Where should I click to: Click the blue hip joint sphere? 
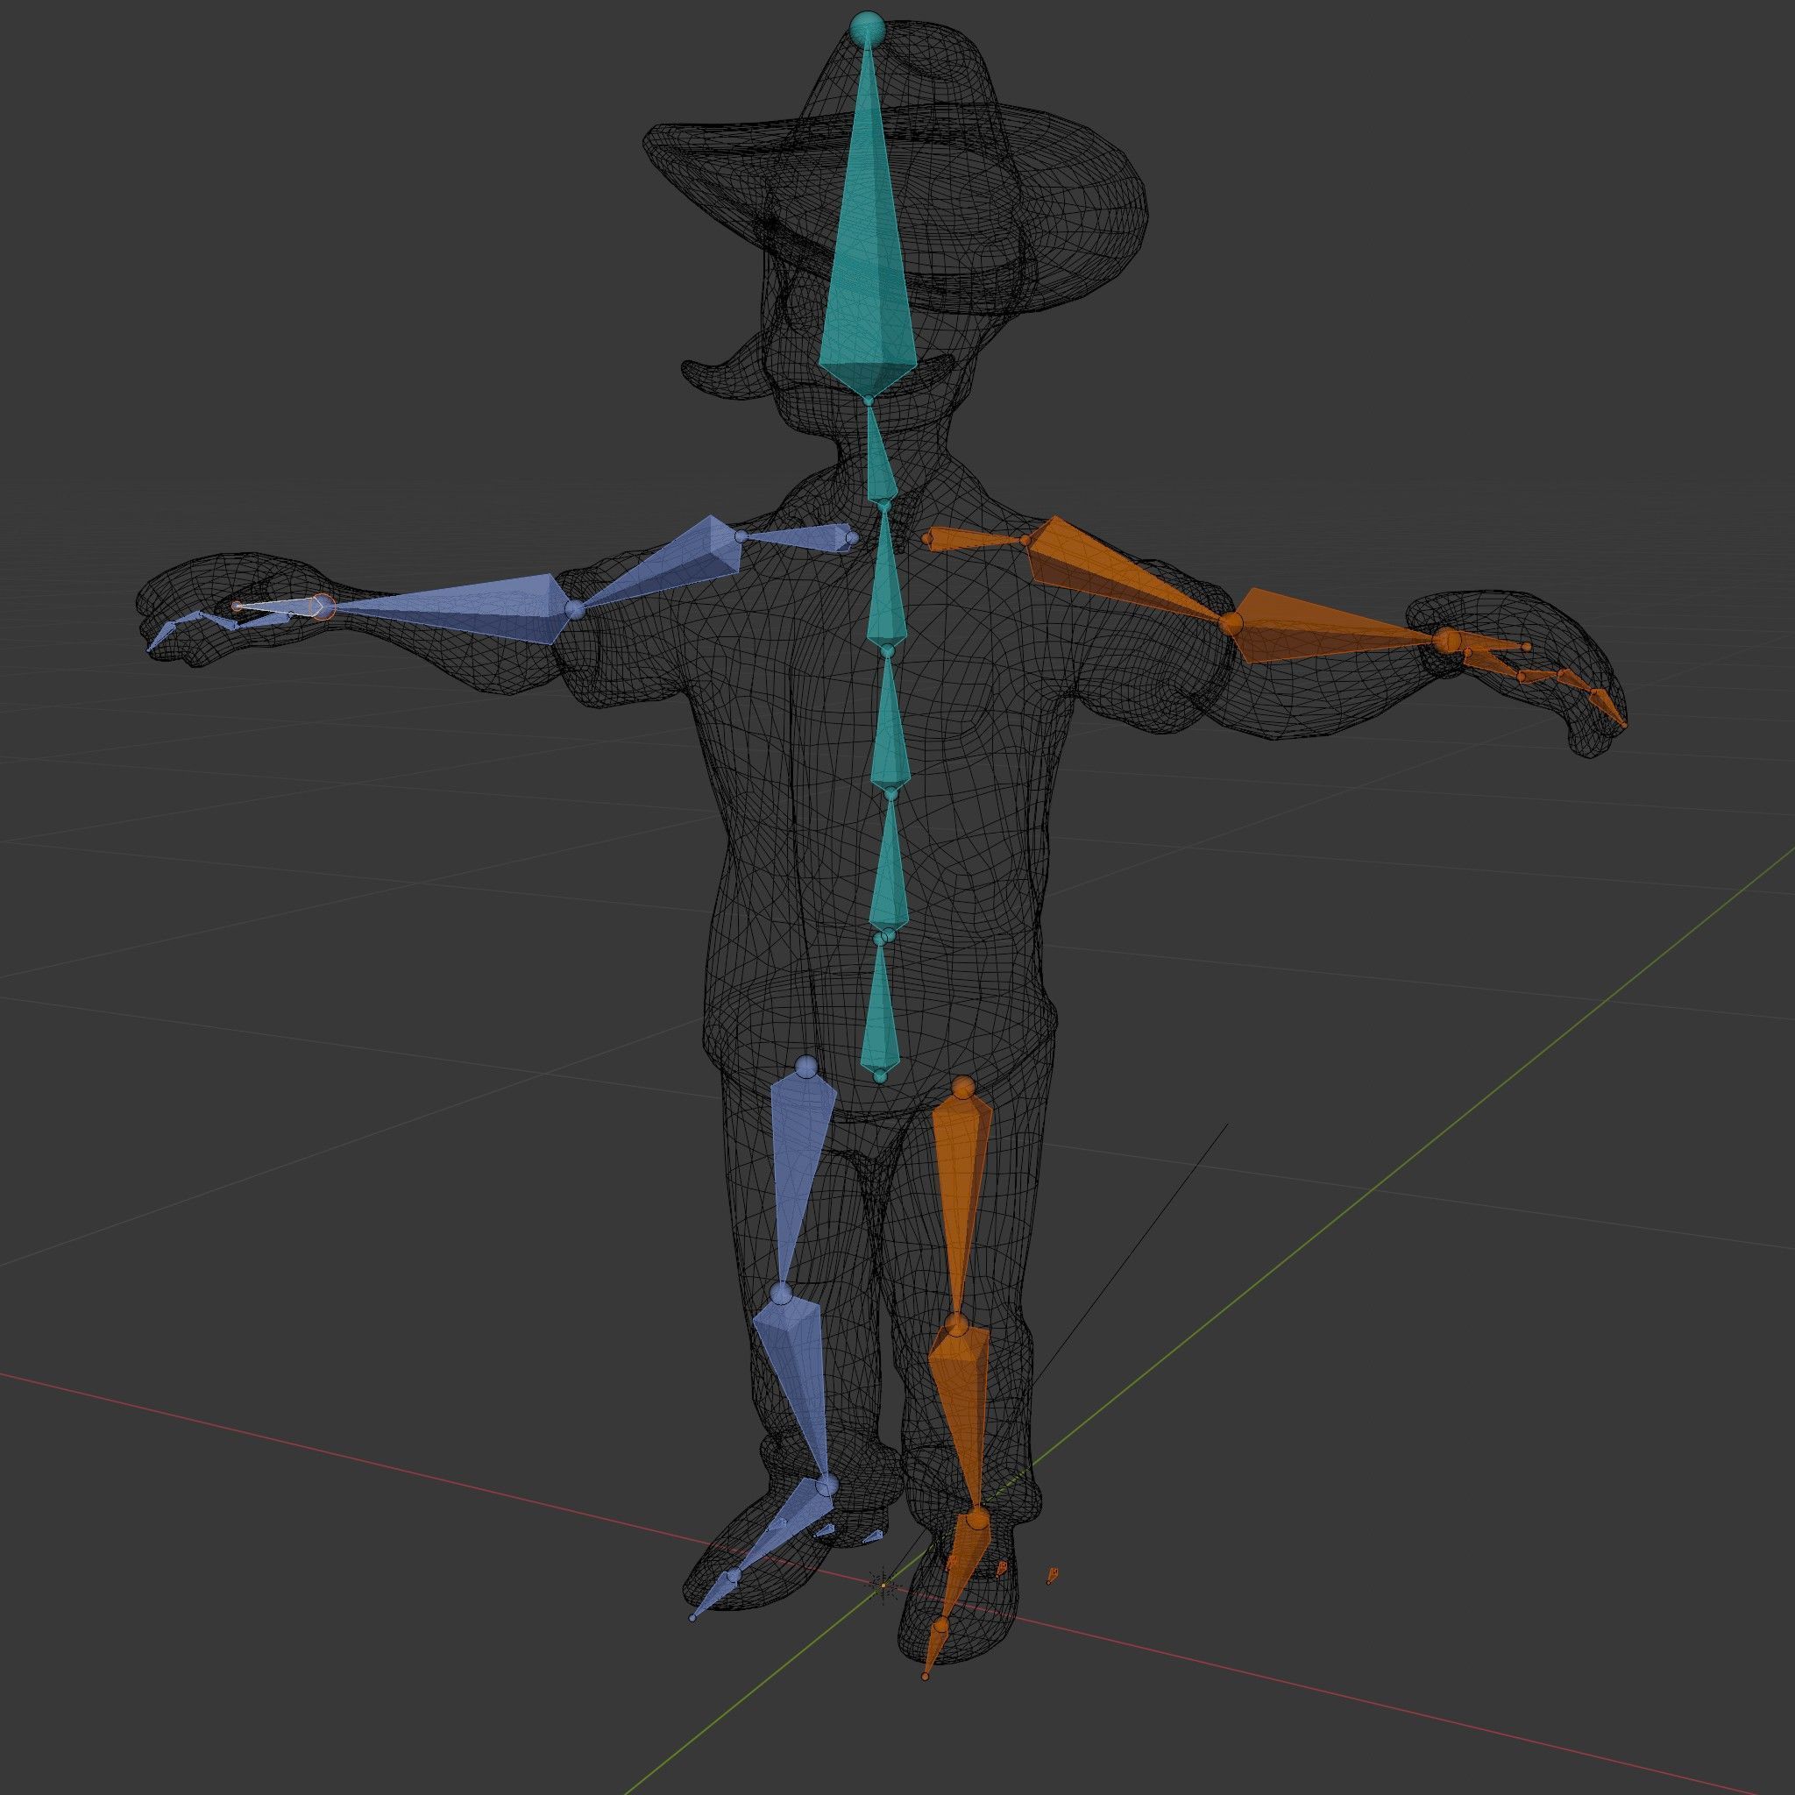click(806, 1066)
